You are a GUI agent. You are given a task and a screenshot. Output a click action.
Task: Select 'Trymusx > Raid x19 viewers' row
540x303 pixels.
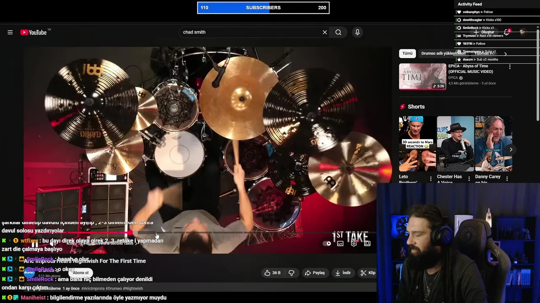point(496,36)
